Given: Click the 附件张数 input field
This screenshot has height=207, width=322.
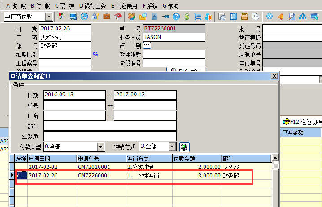Looking at the screenshot, I should coord(174,54).
